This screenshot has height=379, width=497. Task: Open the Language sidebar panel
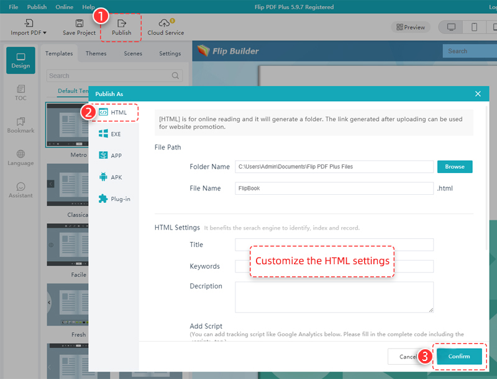tap(21, 158)
